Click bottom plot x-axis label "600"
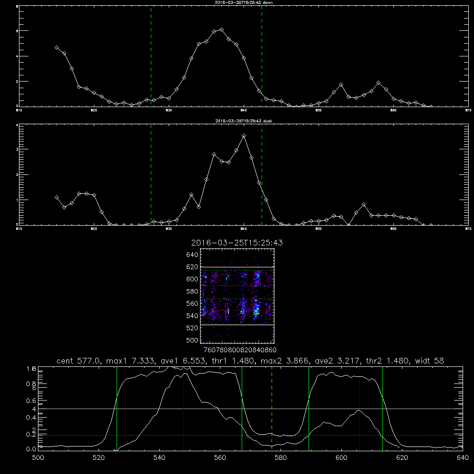474x474 pixels. [x=341, y=457]
